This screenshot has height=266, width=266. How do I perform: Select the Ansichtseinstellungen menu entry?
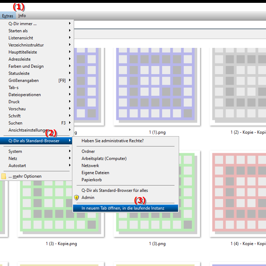(37, 130)
